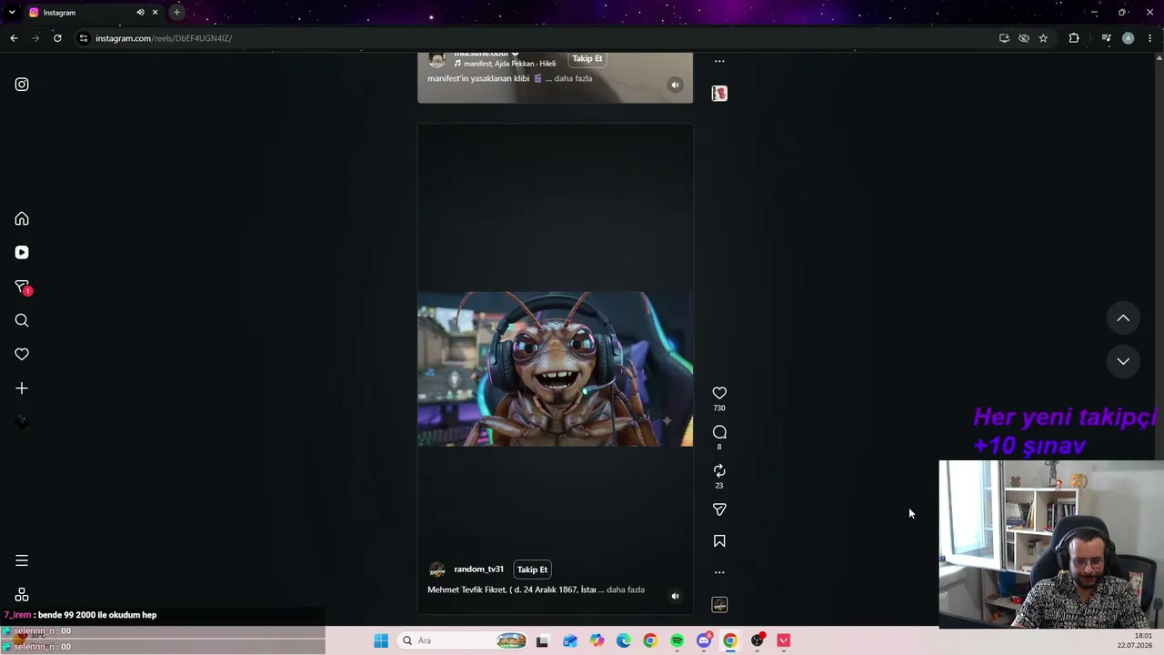The image size is (1164, 655).
Task: Open the Chrome profile avatar
Action: (1128, 38)
